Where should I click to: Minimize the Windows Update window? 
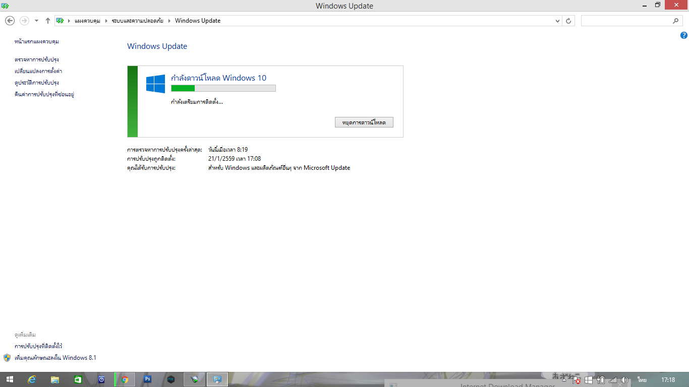tap(645, 5)
